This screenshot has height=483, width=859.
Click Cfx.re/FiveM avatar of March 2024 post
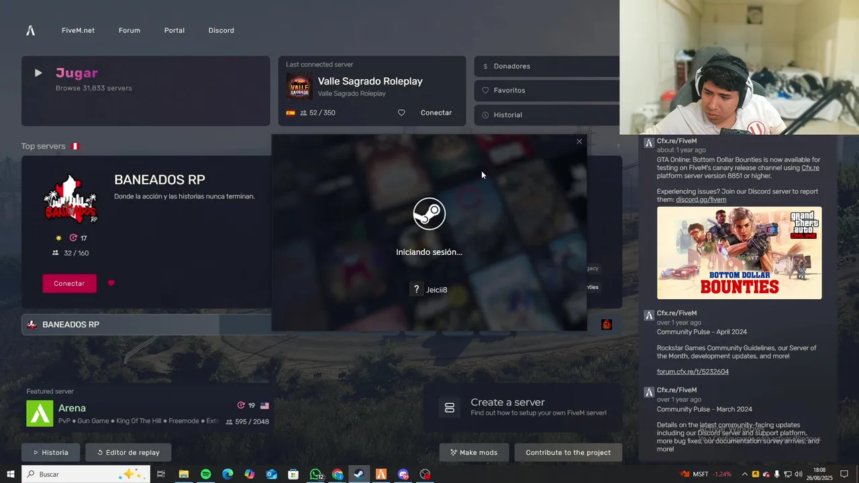648,392
